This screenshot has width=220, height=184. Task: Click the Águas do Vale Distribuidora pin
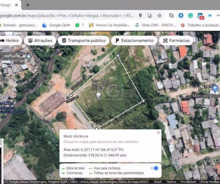(28, 57)
